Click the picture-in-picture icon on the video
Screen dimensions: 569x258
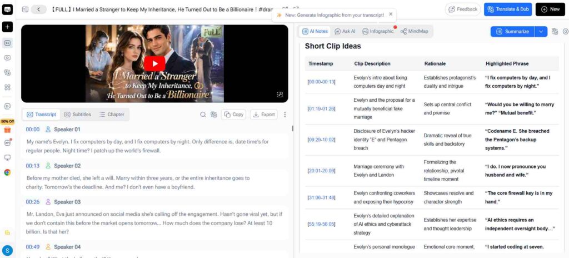tap(280, 95)
